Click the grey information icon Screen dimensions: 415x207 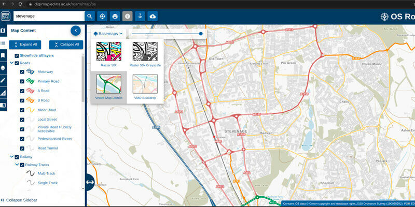[x=127, y=17]
